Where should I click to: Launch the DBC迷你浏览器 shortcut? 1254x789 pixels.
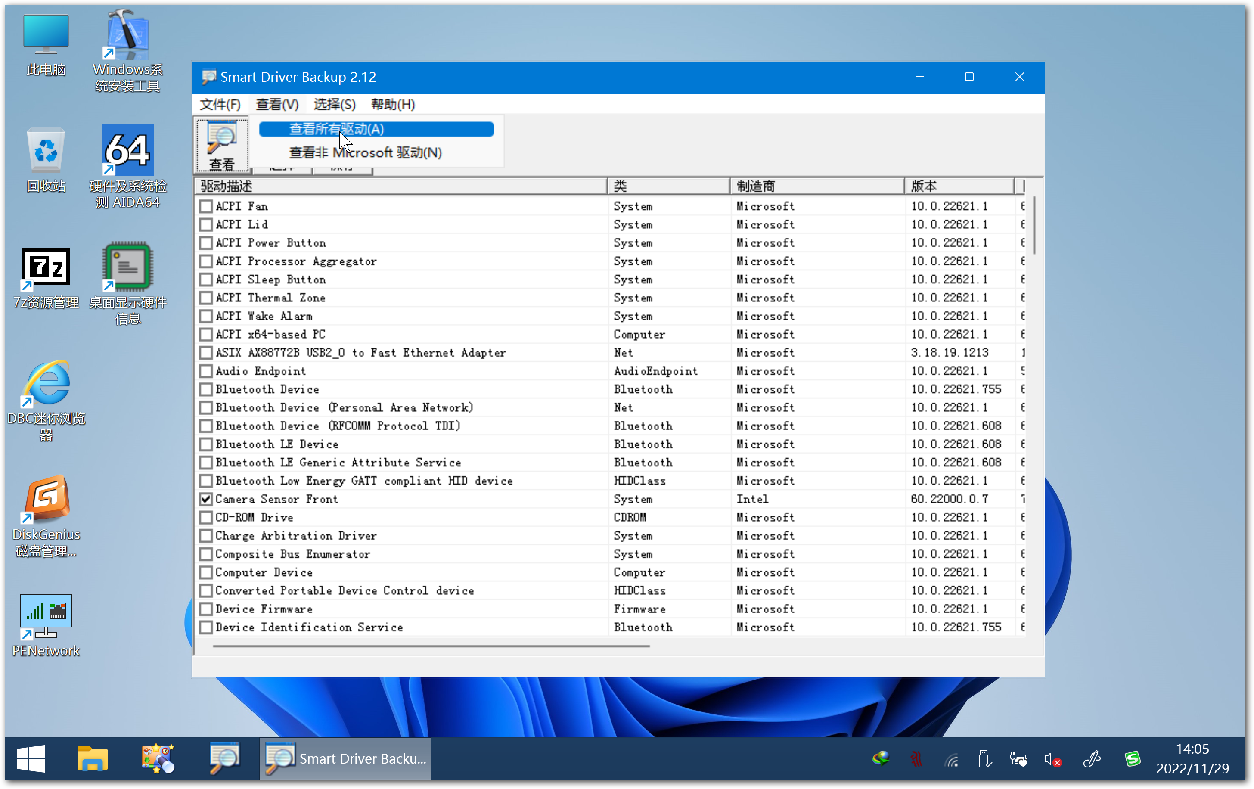(x=46, y=401)
